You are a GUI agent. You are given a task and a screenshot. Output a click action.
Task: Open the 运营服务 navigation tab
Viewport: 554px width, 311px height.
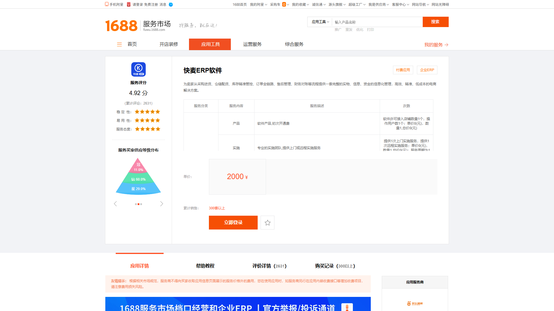pos(252,44)
